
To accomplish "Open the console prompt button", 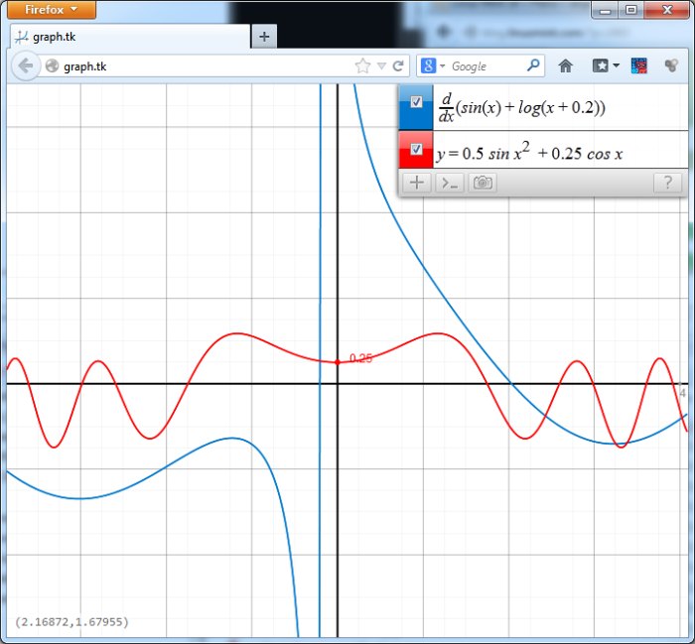I will pyautogui.click(x=450, y=183).
